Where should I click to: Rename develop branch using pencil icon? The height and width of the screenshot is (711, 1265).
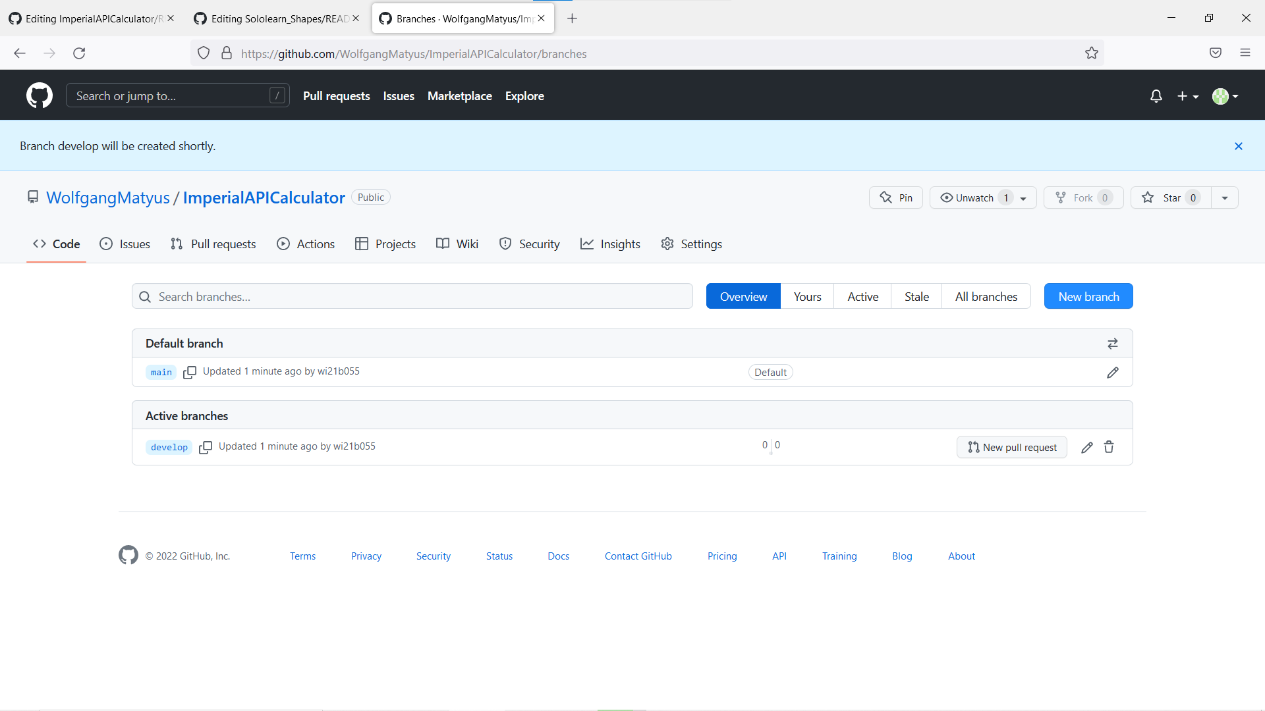pos(1087,447)
